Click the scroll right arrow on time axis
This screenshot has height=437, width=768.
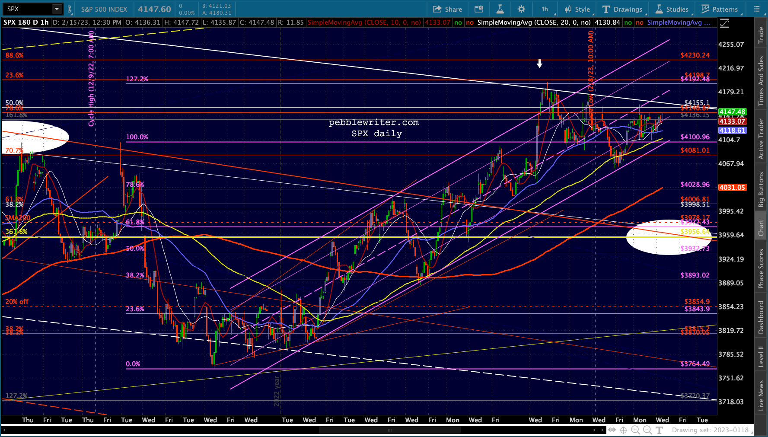pyautogui.click(x=602, y=430)
